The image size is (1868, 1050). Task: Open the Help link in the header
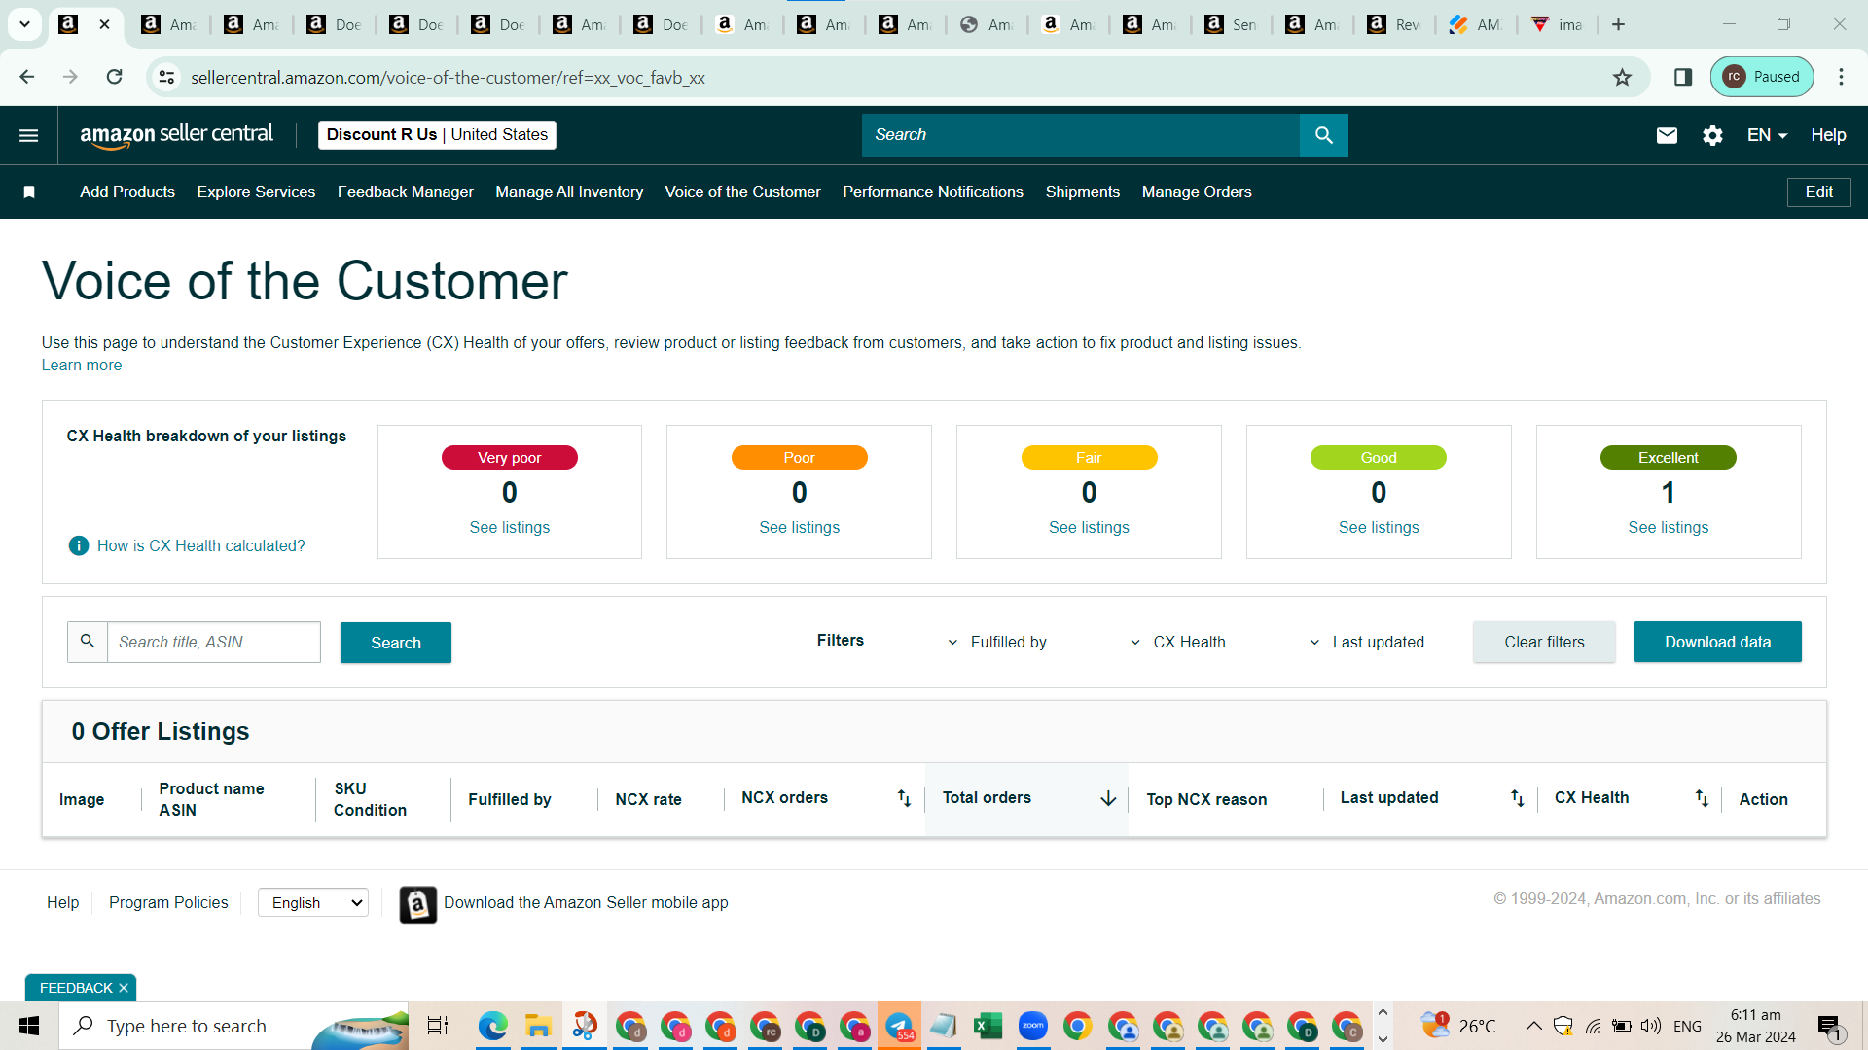[x=1828, y=135]
